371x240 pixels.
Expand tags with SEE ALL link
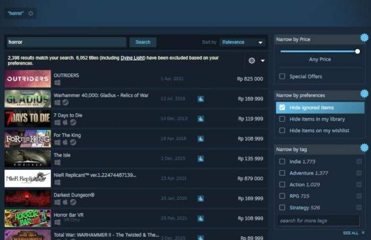point(354,233)
